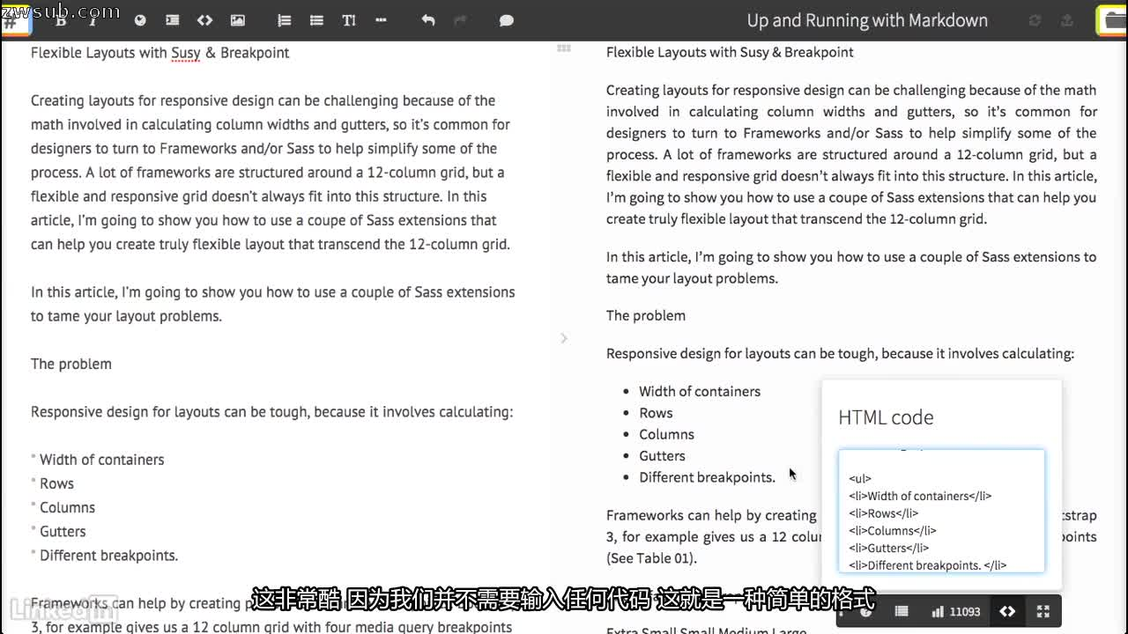Click the grip handle above the preview pane

tap(564, 48)
